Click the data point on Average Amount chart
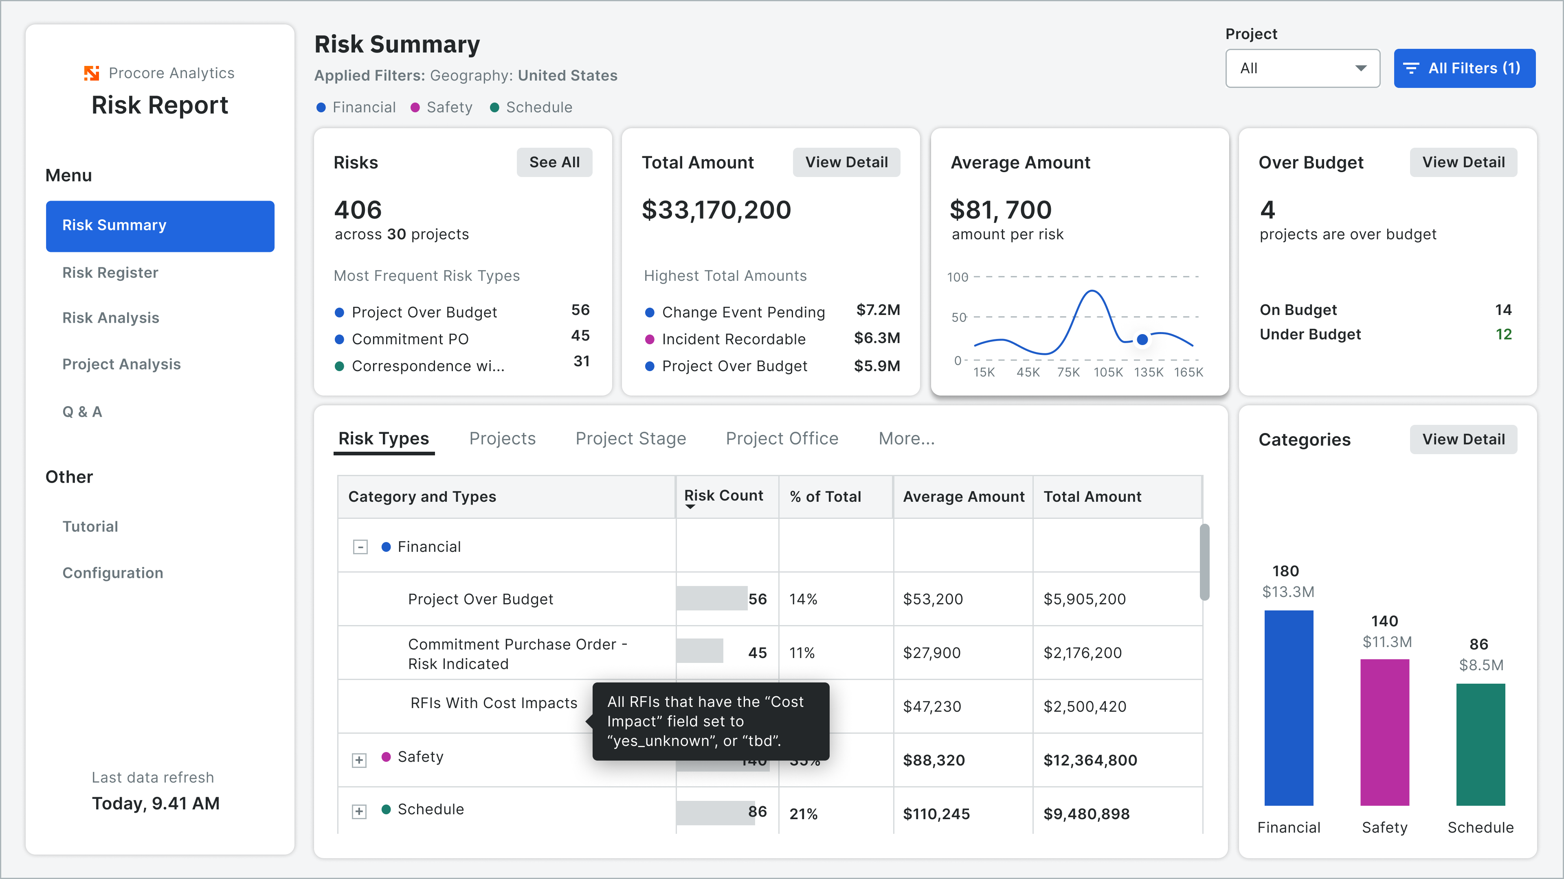Screen dimensions: 1564x879 tap(1142, 339)
